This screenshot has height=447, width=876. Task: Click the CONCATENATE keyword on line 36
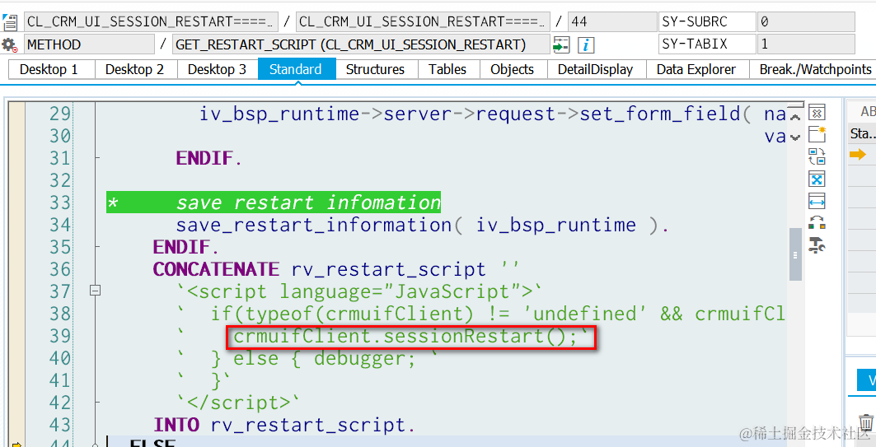(x=216, y=269)
